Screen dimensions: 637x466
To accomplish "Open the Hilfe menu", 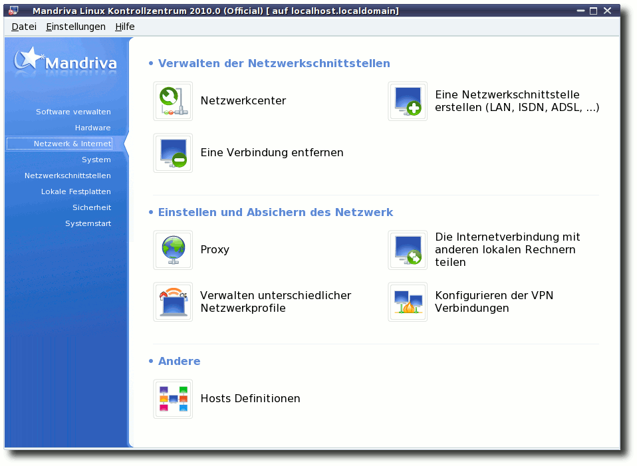I will (124, 27).
